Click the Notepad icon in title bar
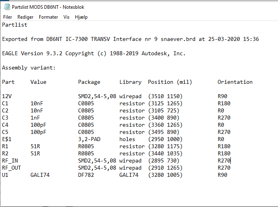 click(x=7, y=7)
